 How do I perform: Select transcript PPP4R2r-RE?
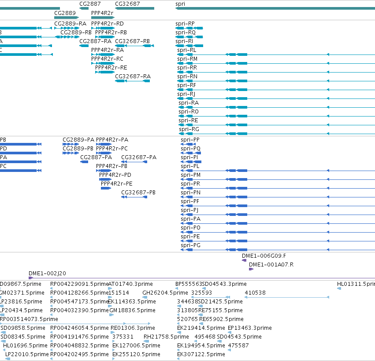[111, 68]
